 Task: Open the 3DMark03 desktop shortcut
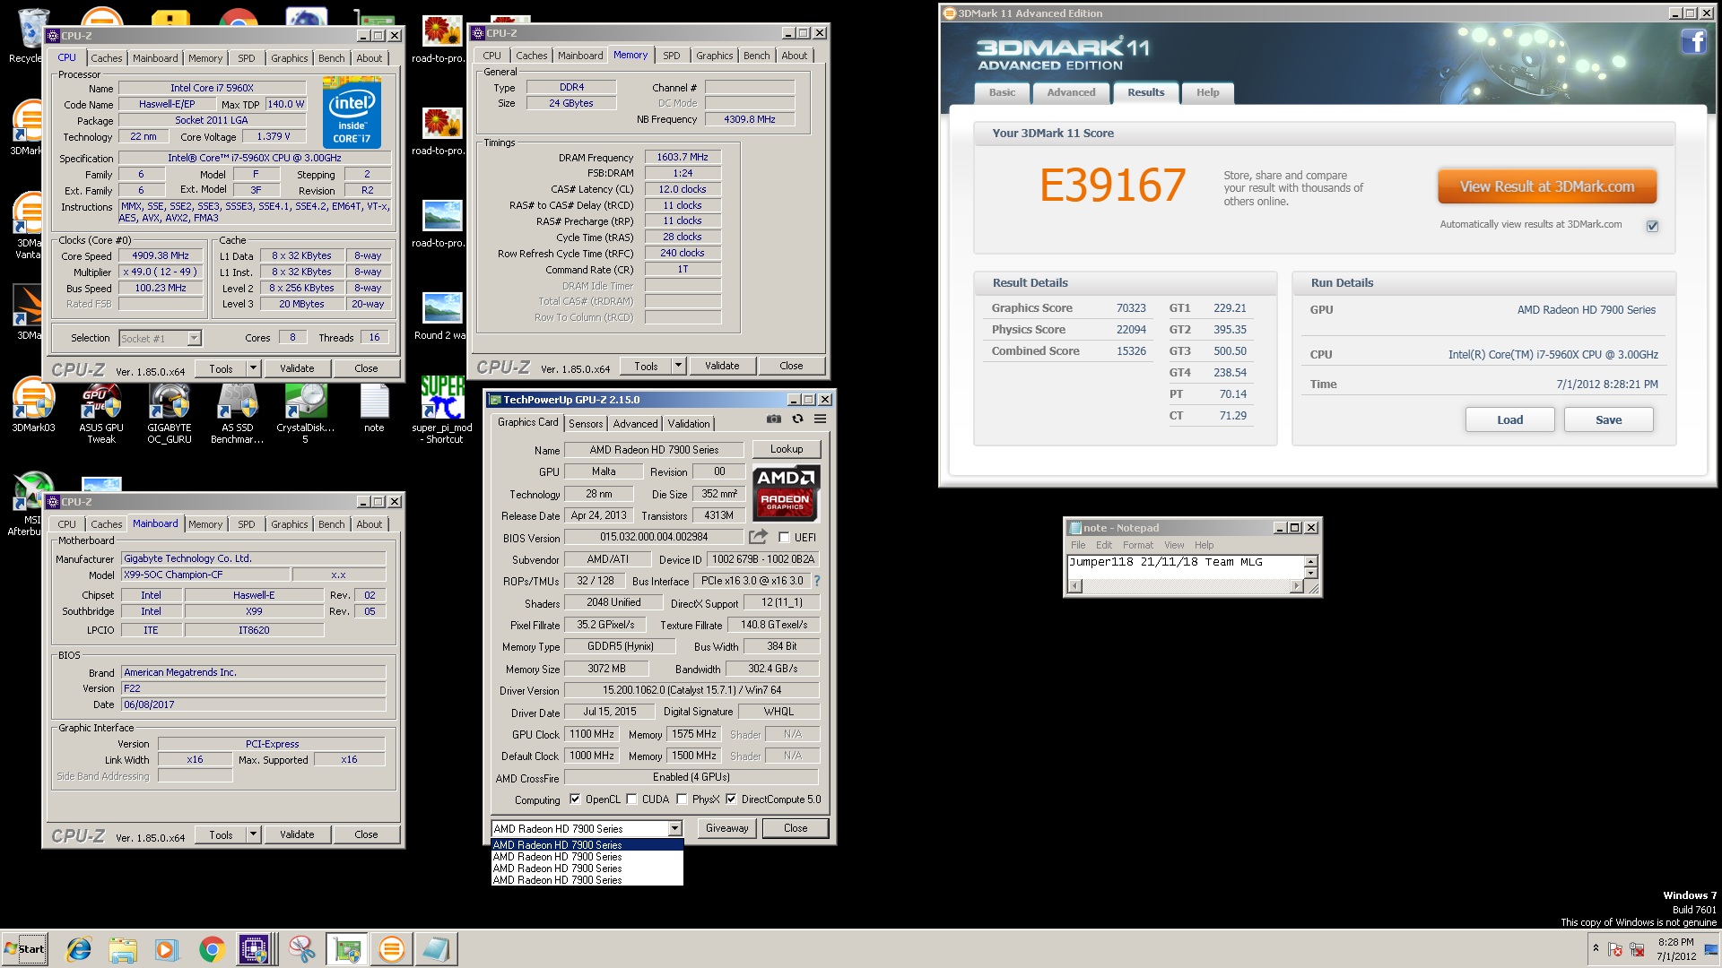click(33, 406)
